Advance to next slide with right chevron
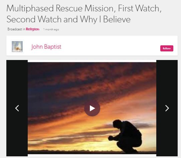181x158 pixels. click(x=167, y=108)
